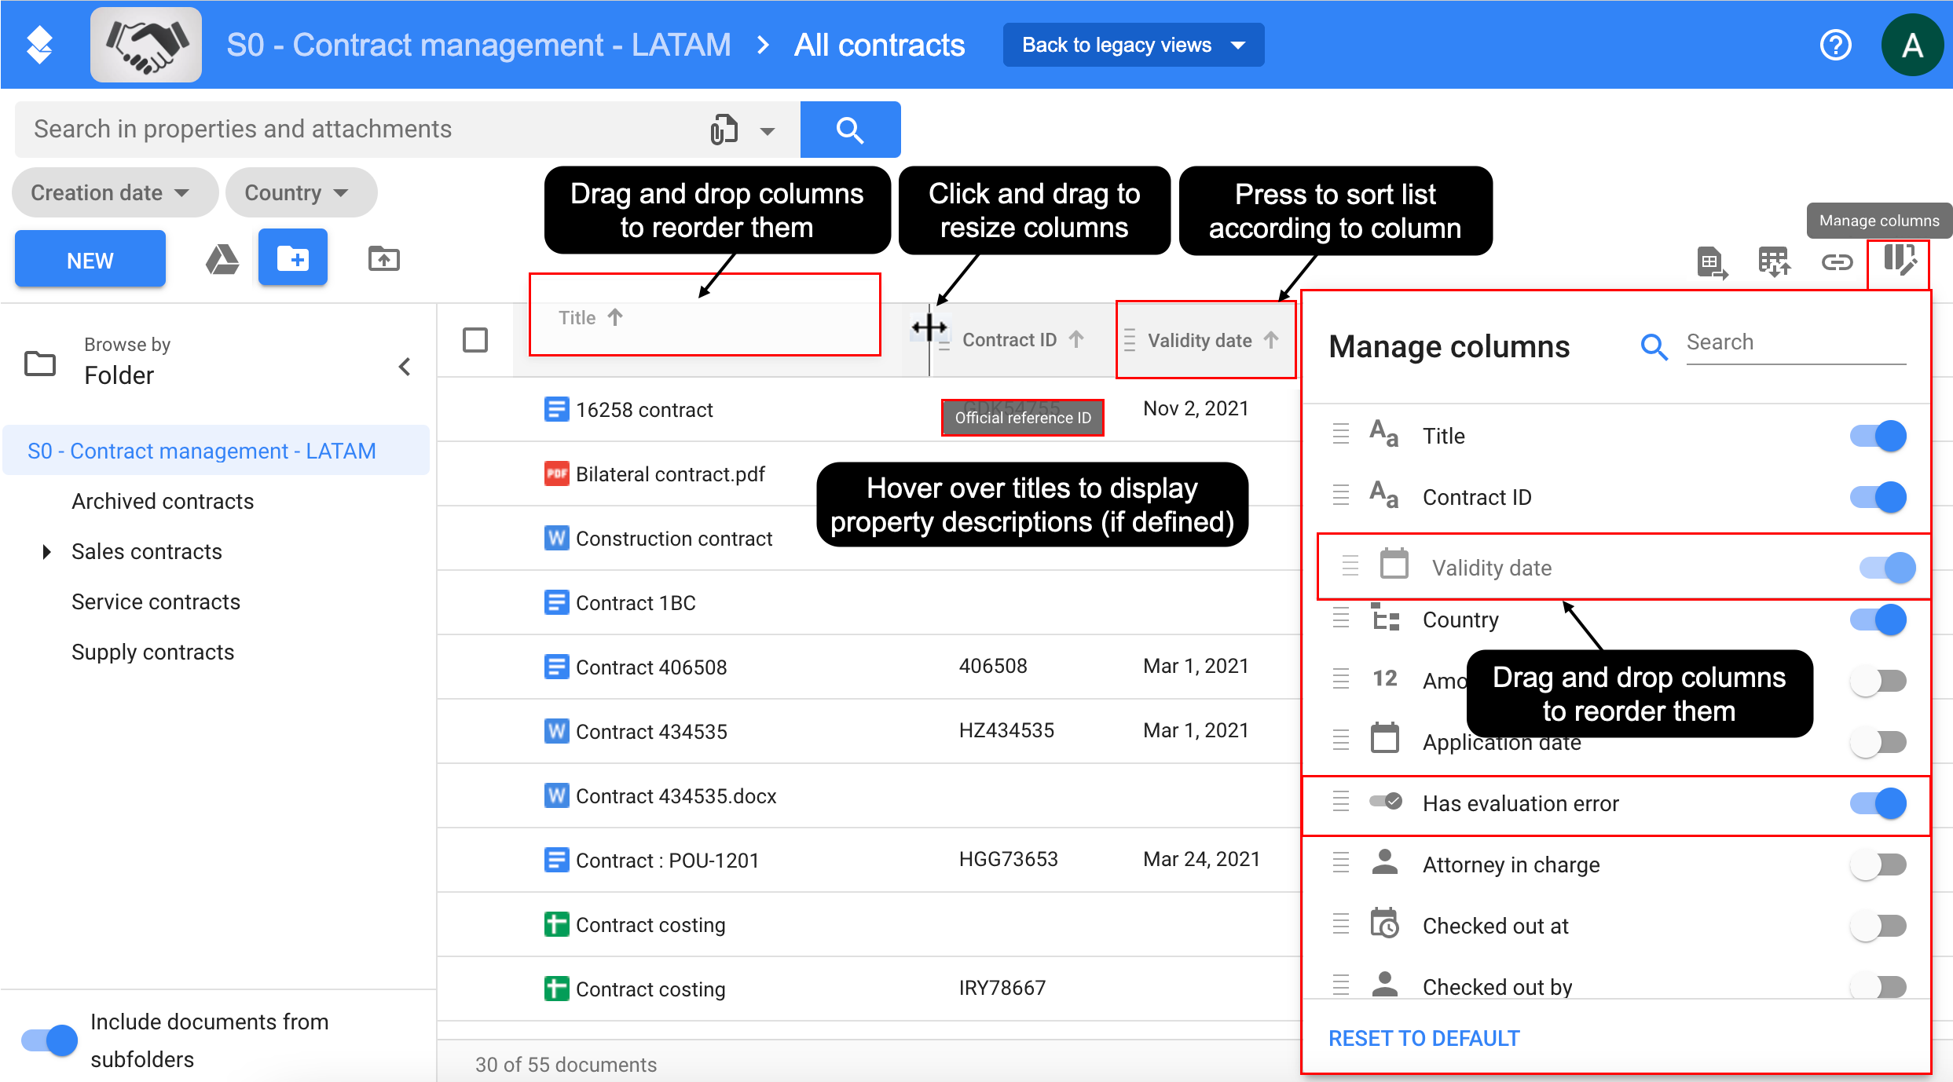Viewport: 1953px width, 1082px height.
Task: Collapse the Browse by Folder panel chevron
Action: pyautogui.click(x=405, y=366)
